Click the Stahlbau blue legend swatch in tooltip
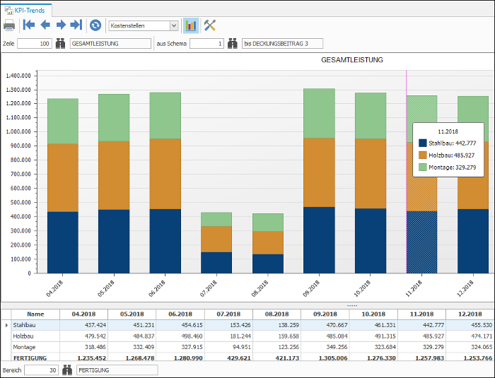The height and width of the screenshot is (378, 495). click(423, 143)
